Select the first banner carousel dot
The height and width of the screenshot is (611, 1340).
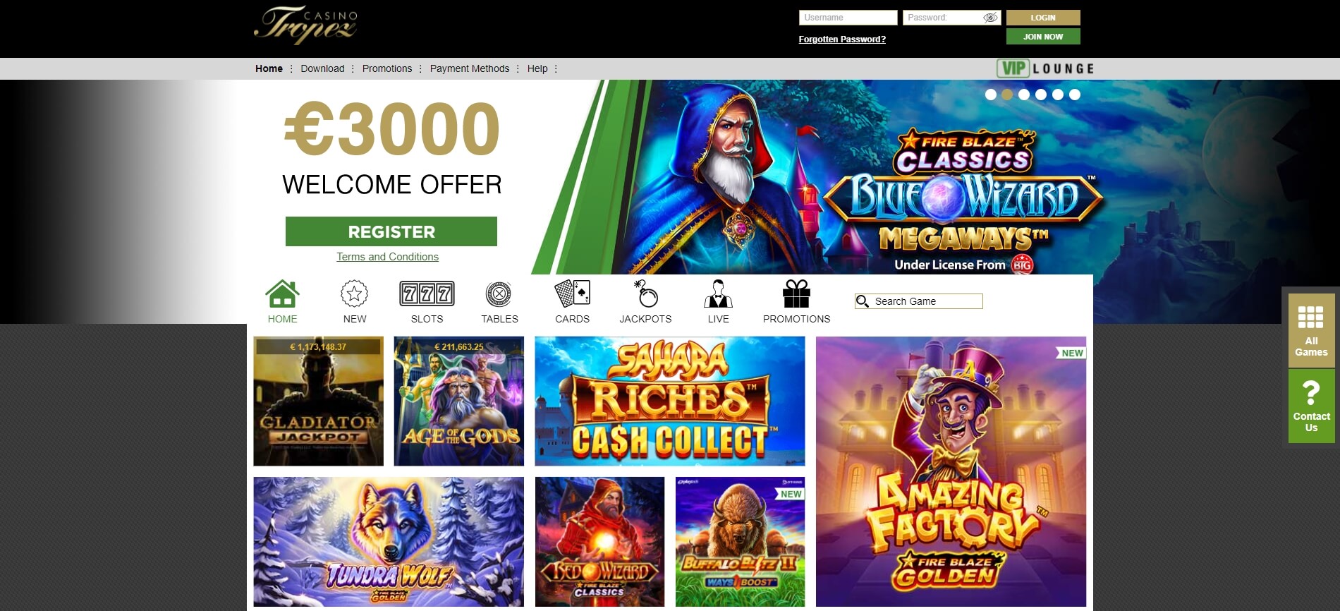991,95
